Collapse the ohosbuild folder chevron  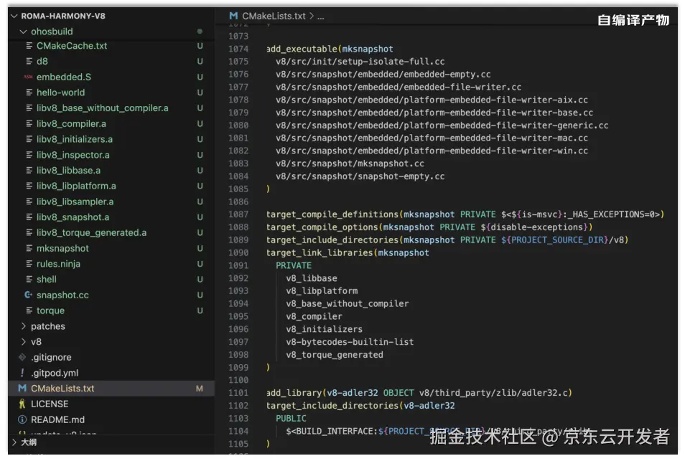coord(23,32)
